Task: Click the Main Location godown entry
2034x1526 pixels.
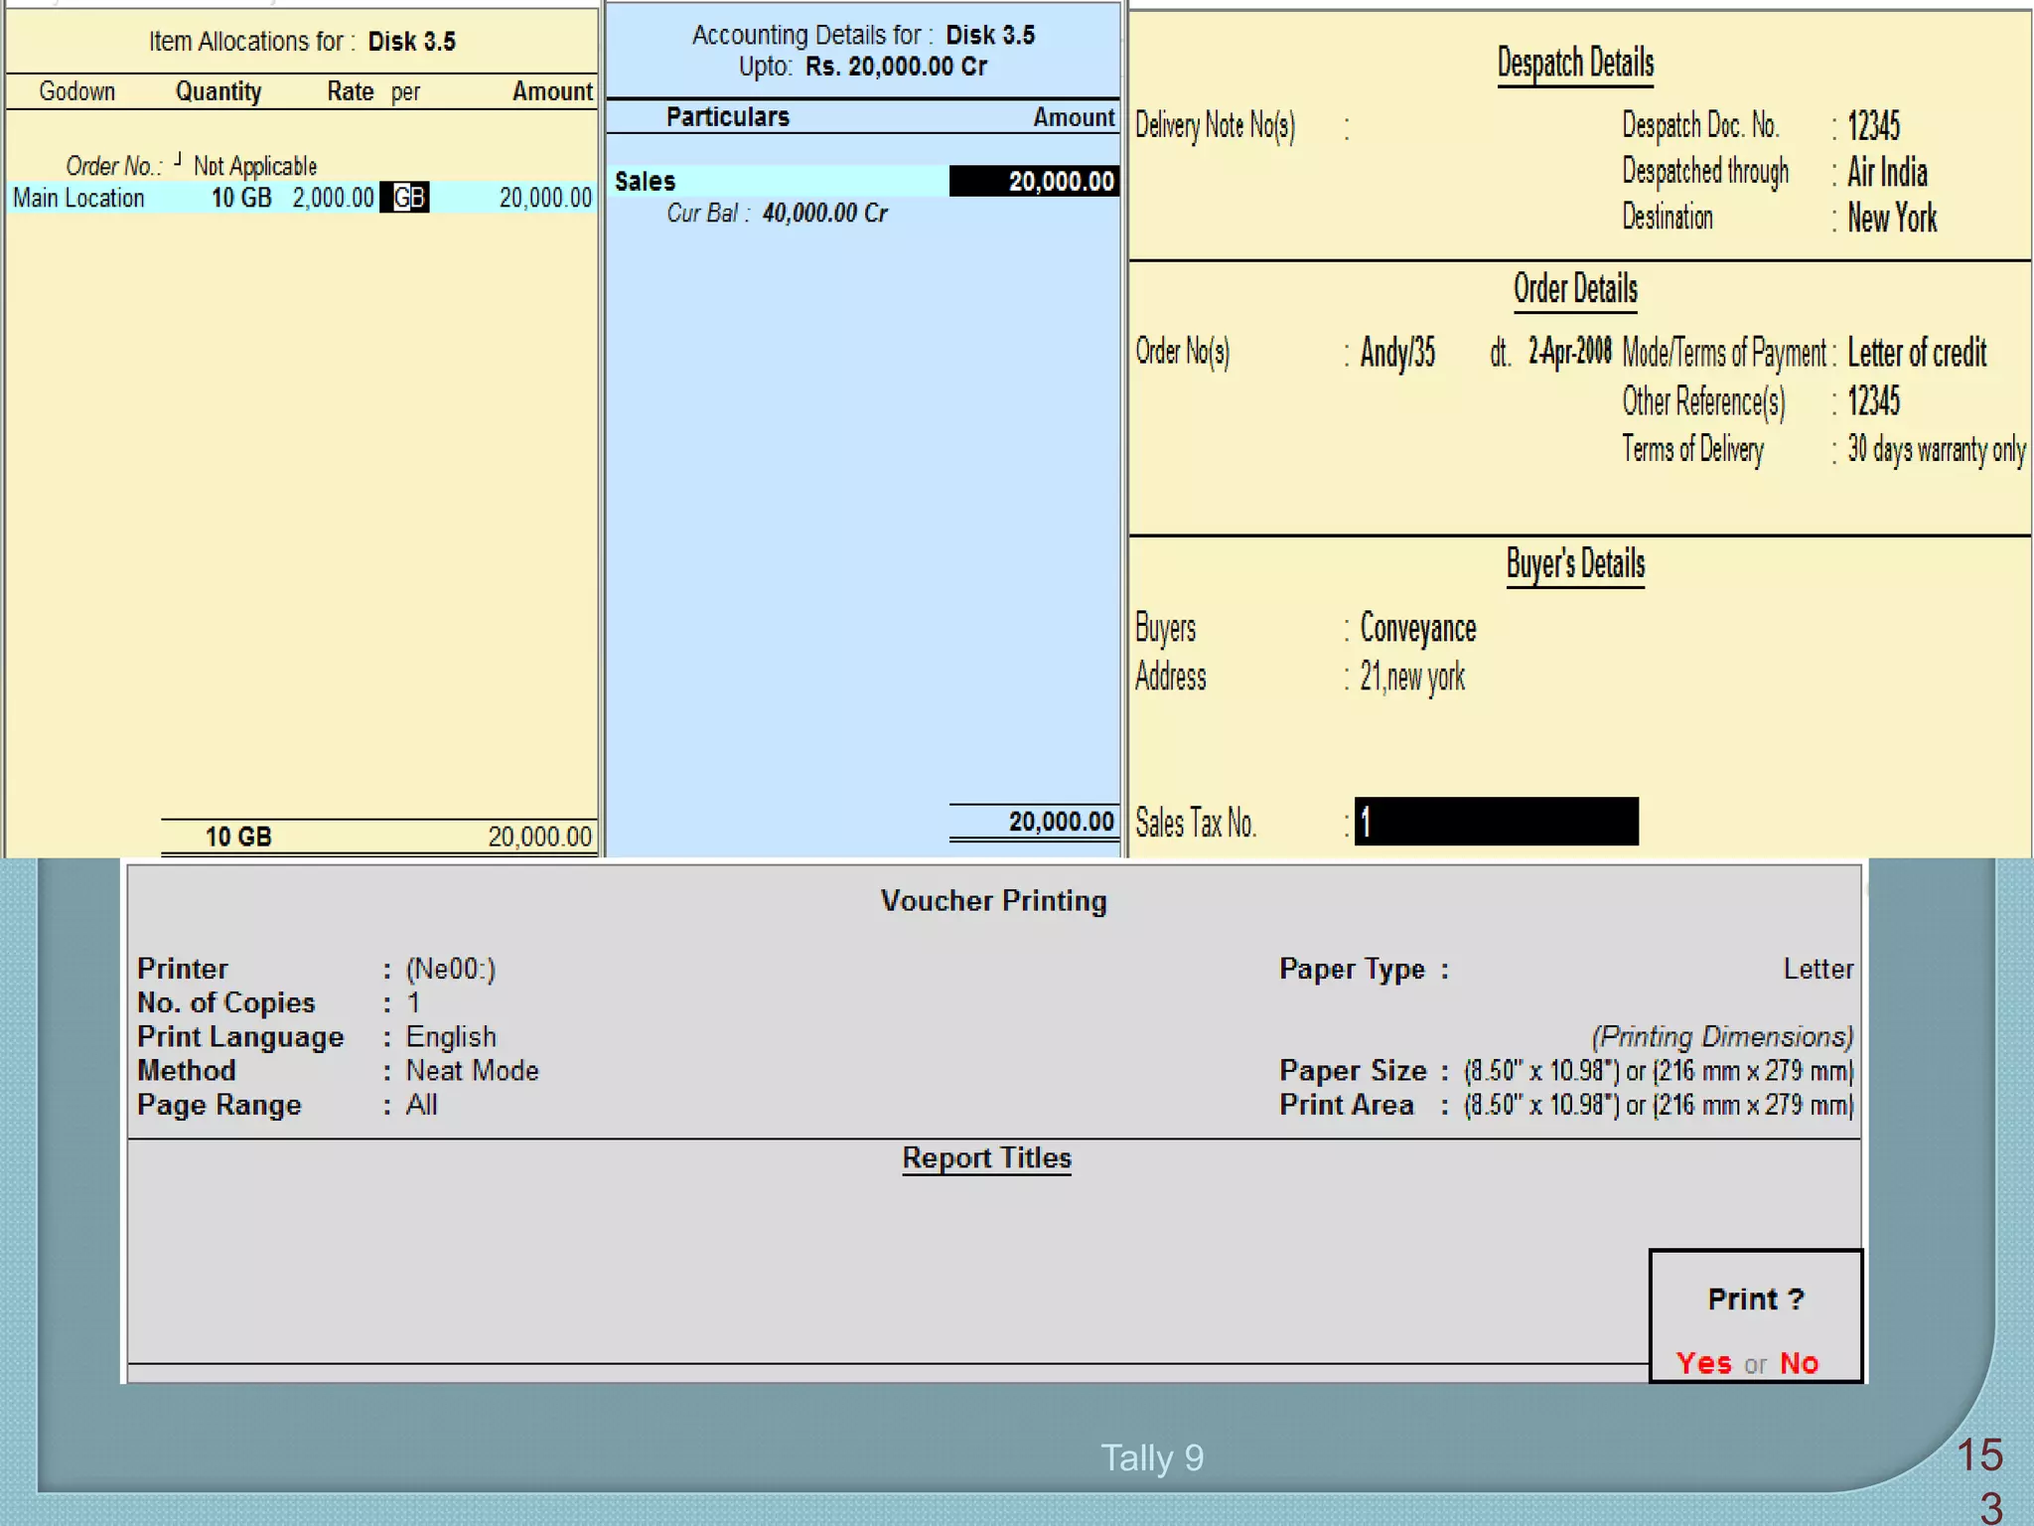Action: pyautogui.click(x=78, y=198)
